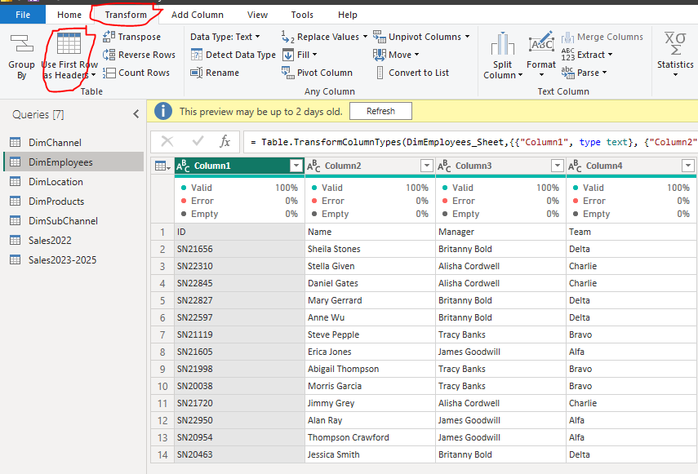698x474 pixels.
Task: Click the Convert to List icon
Action: tap(380, 73)
